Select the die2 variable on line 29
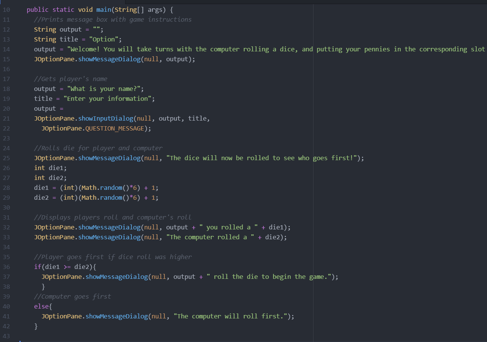Viewport: 487px width, 342px height. 41,197
